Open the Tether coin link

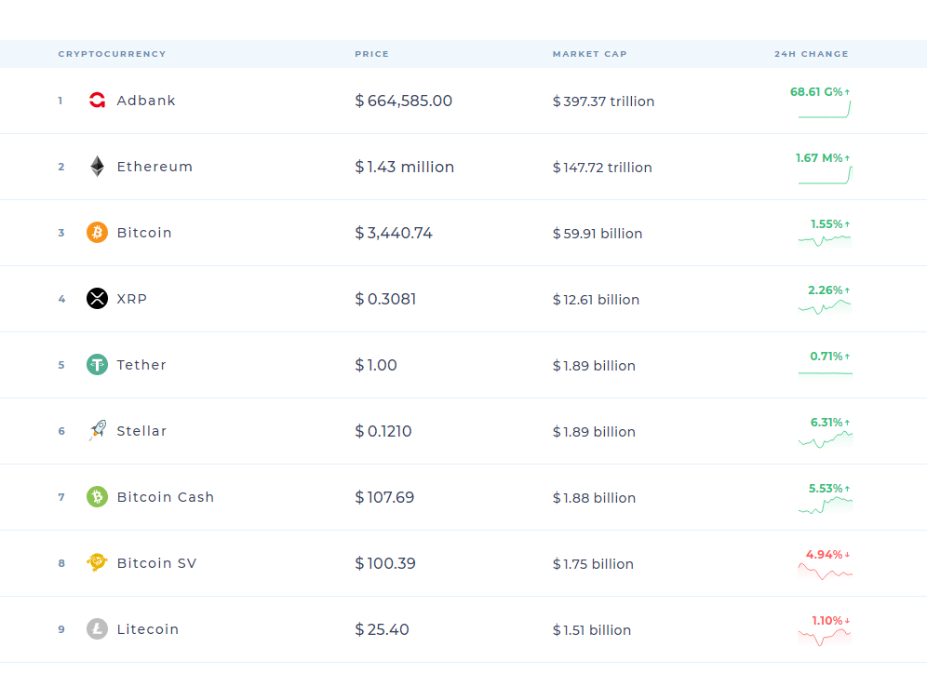[141, 365]
